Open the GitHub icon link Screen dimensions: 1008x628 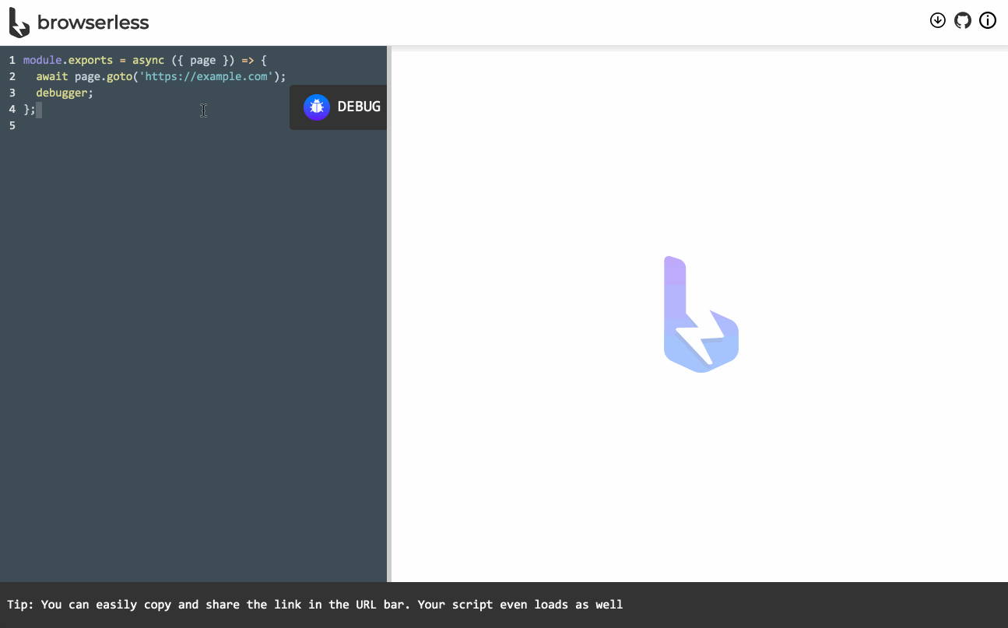pyautogui.click(x=963, y=21)
